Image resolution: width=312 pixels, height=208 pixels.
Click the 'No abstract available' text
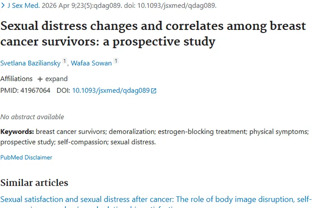(x=32, y=117)
